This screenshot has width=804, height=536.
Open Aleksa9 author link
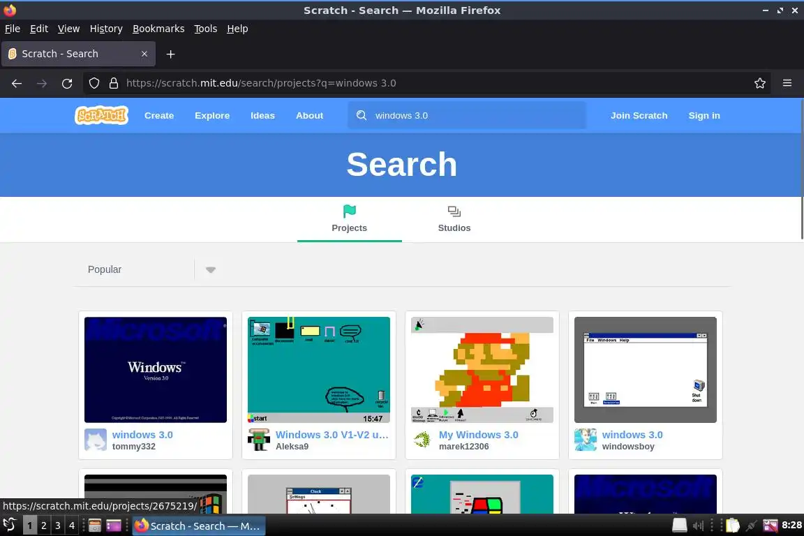(x=292, y=446)
